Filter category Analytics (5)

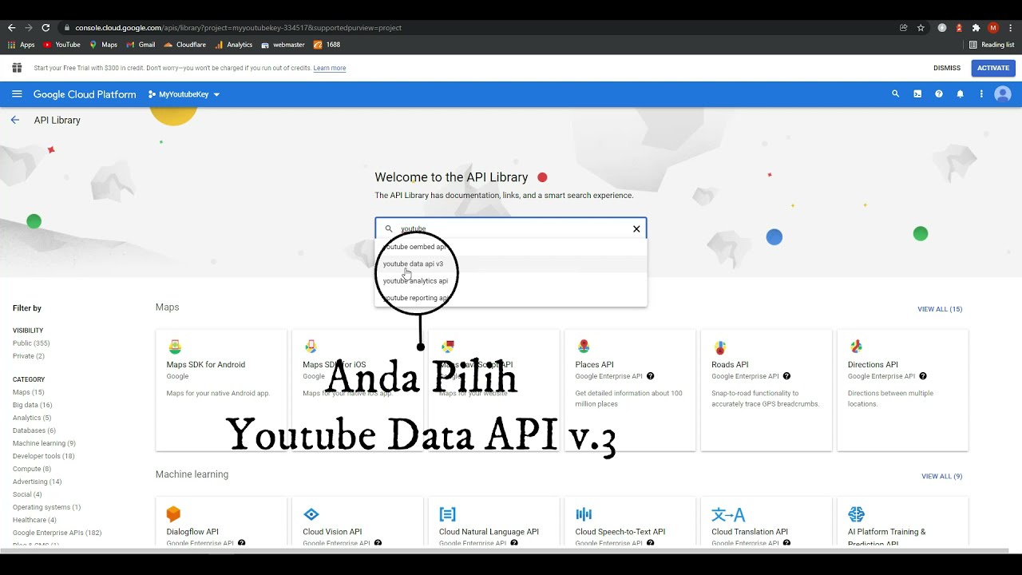click(x=32, y=418)
